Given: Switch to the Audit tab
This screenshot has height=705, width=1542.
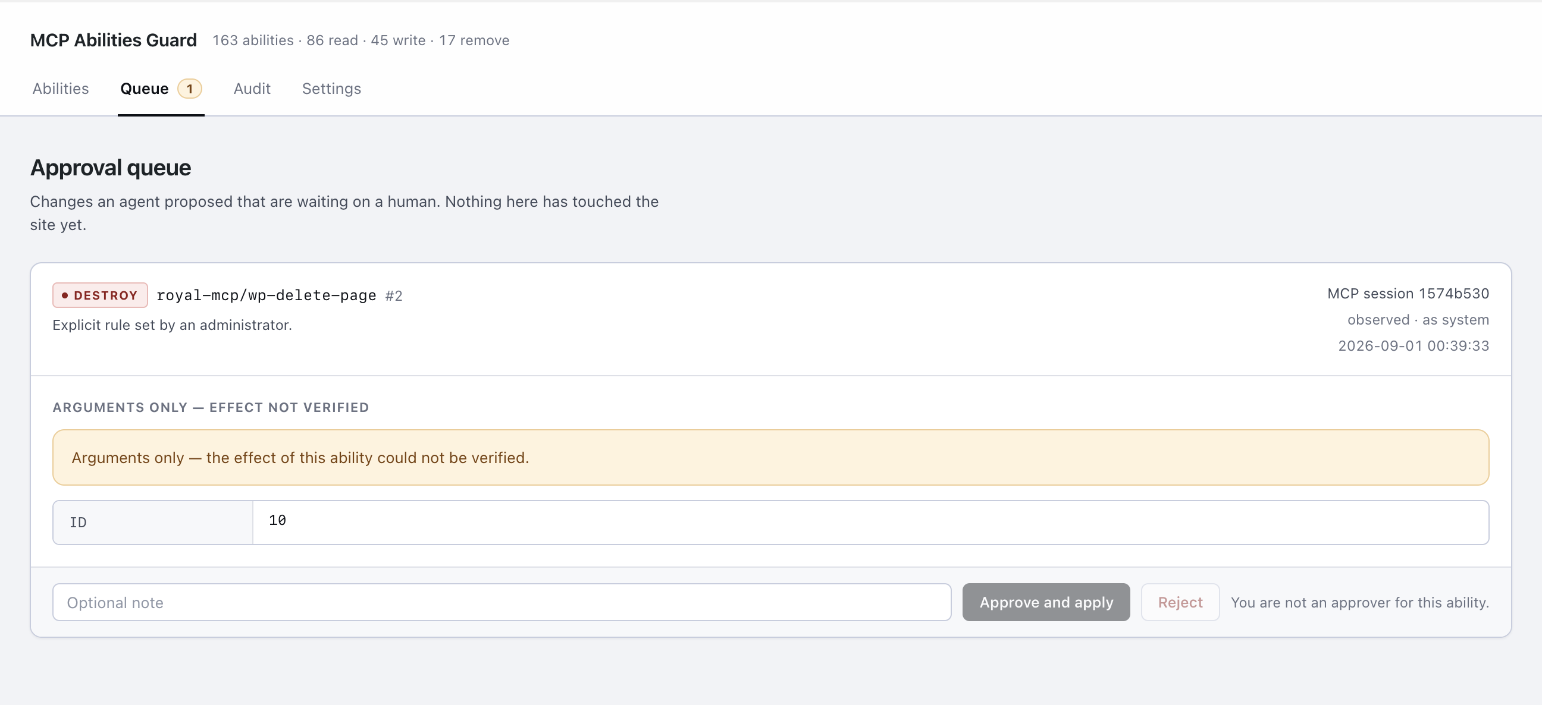Looking at the screenshot, I should [x=252, y=89].
